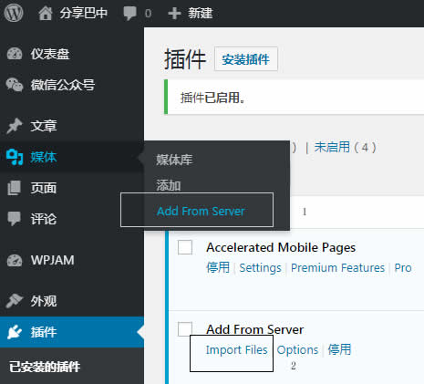Open Options for Add From Server
424x384 pixels.
[297, 350]
